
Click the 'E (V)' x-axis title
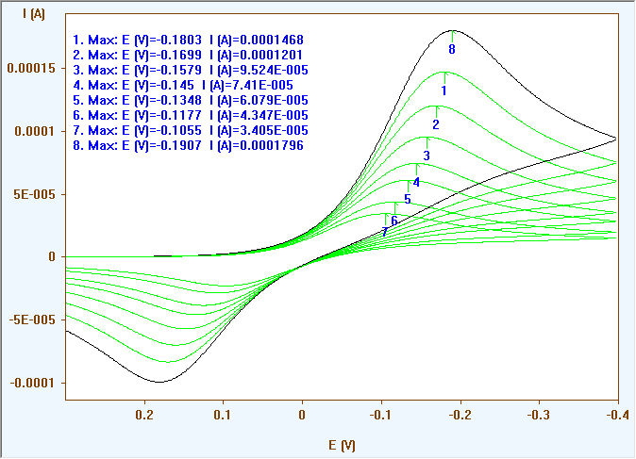click(x=342, y=446)
